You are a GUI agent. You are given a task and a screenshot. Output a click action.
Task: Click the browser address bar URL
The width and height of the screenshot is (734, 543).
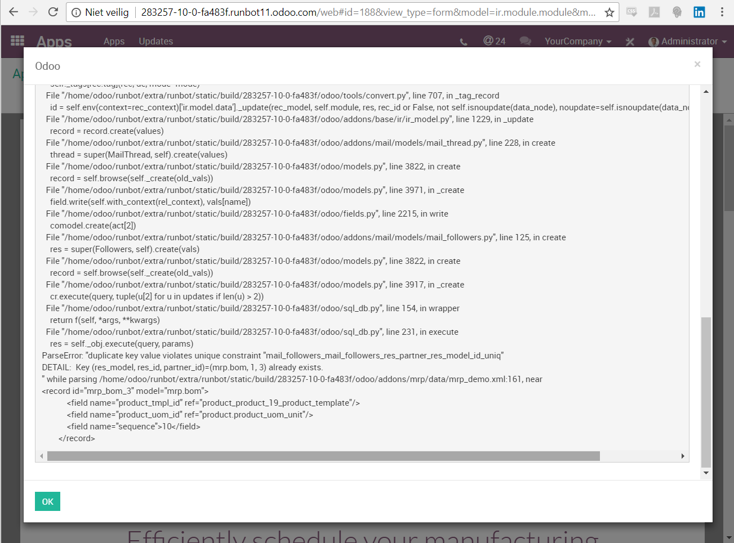tap(368, 12)
